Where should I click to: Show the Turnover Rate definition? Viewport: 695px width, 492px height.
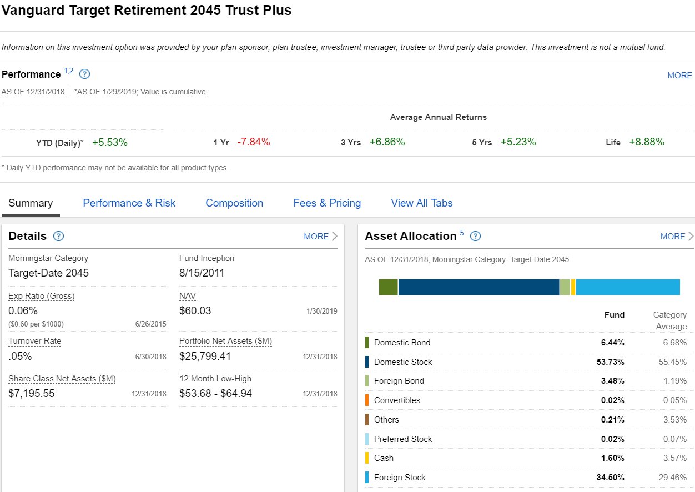coord(35,341)
